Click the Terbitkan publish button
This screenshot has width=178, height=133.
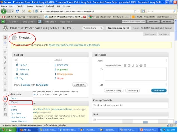159,91
